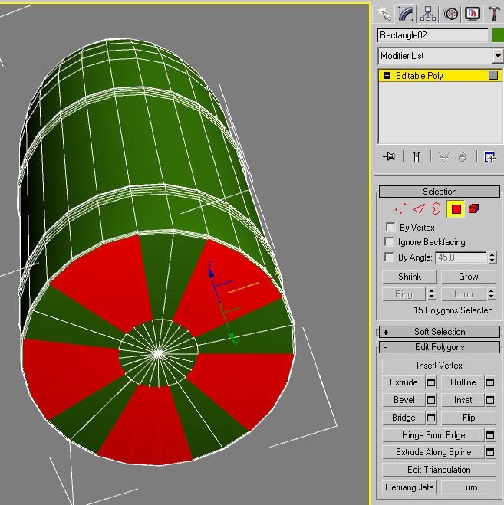Viewport: 504px width, 505px height.
Task: Open the Hierarchy panel tab
Action: (x=428, y=14)
